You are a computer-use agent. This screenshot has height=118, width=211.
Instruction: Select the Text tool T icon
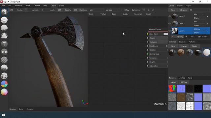[x=4, y=44]
